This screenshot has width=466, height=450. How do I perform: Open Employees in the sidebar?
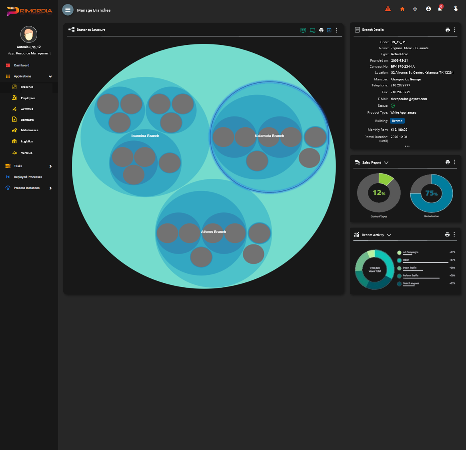tap(28, 98)
